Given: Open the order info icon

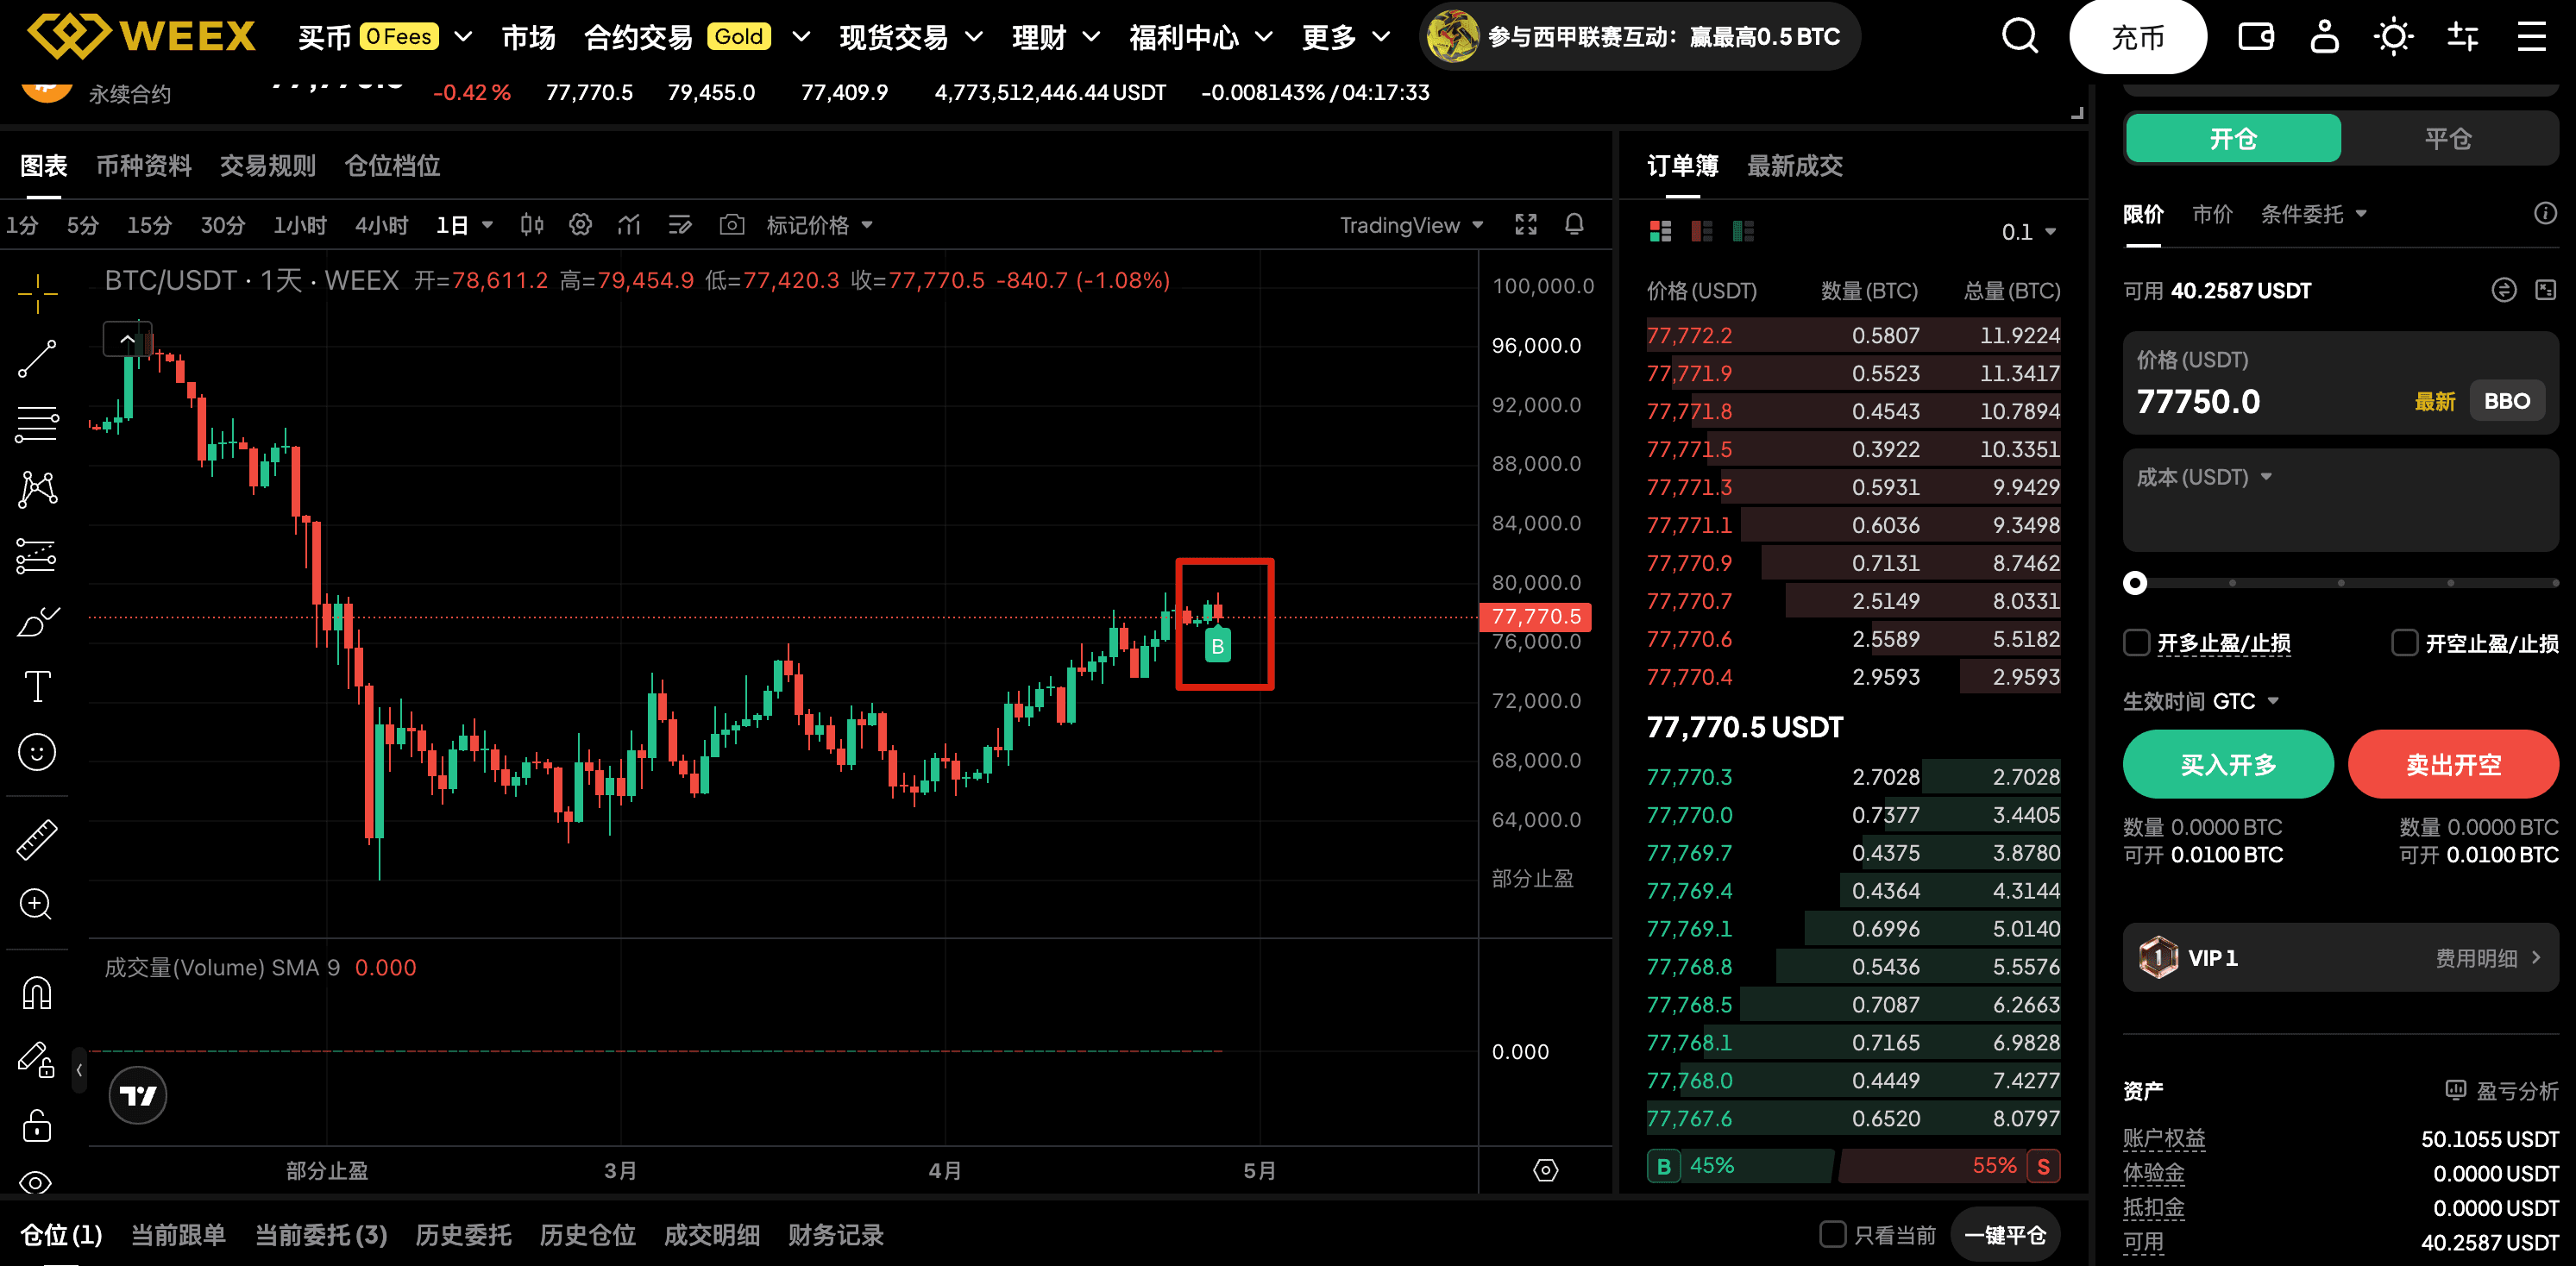Looking at the screenshot, I should pos(2545,213).
